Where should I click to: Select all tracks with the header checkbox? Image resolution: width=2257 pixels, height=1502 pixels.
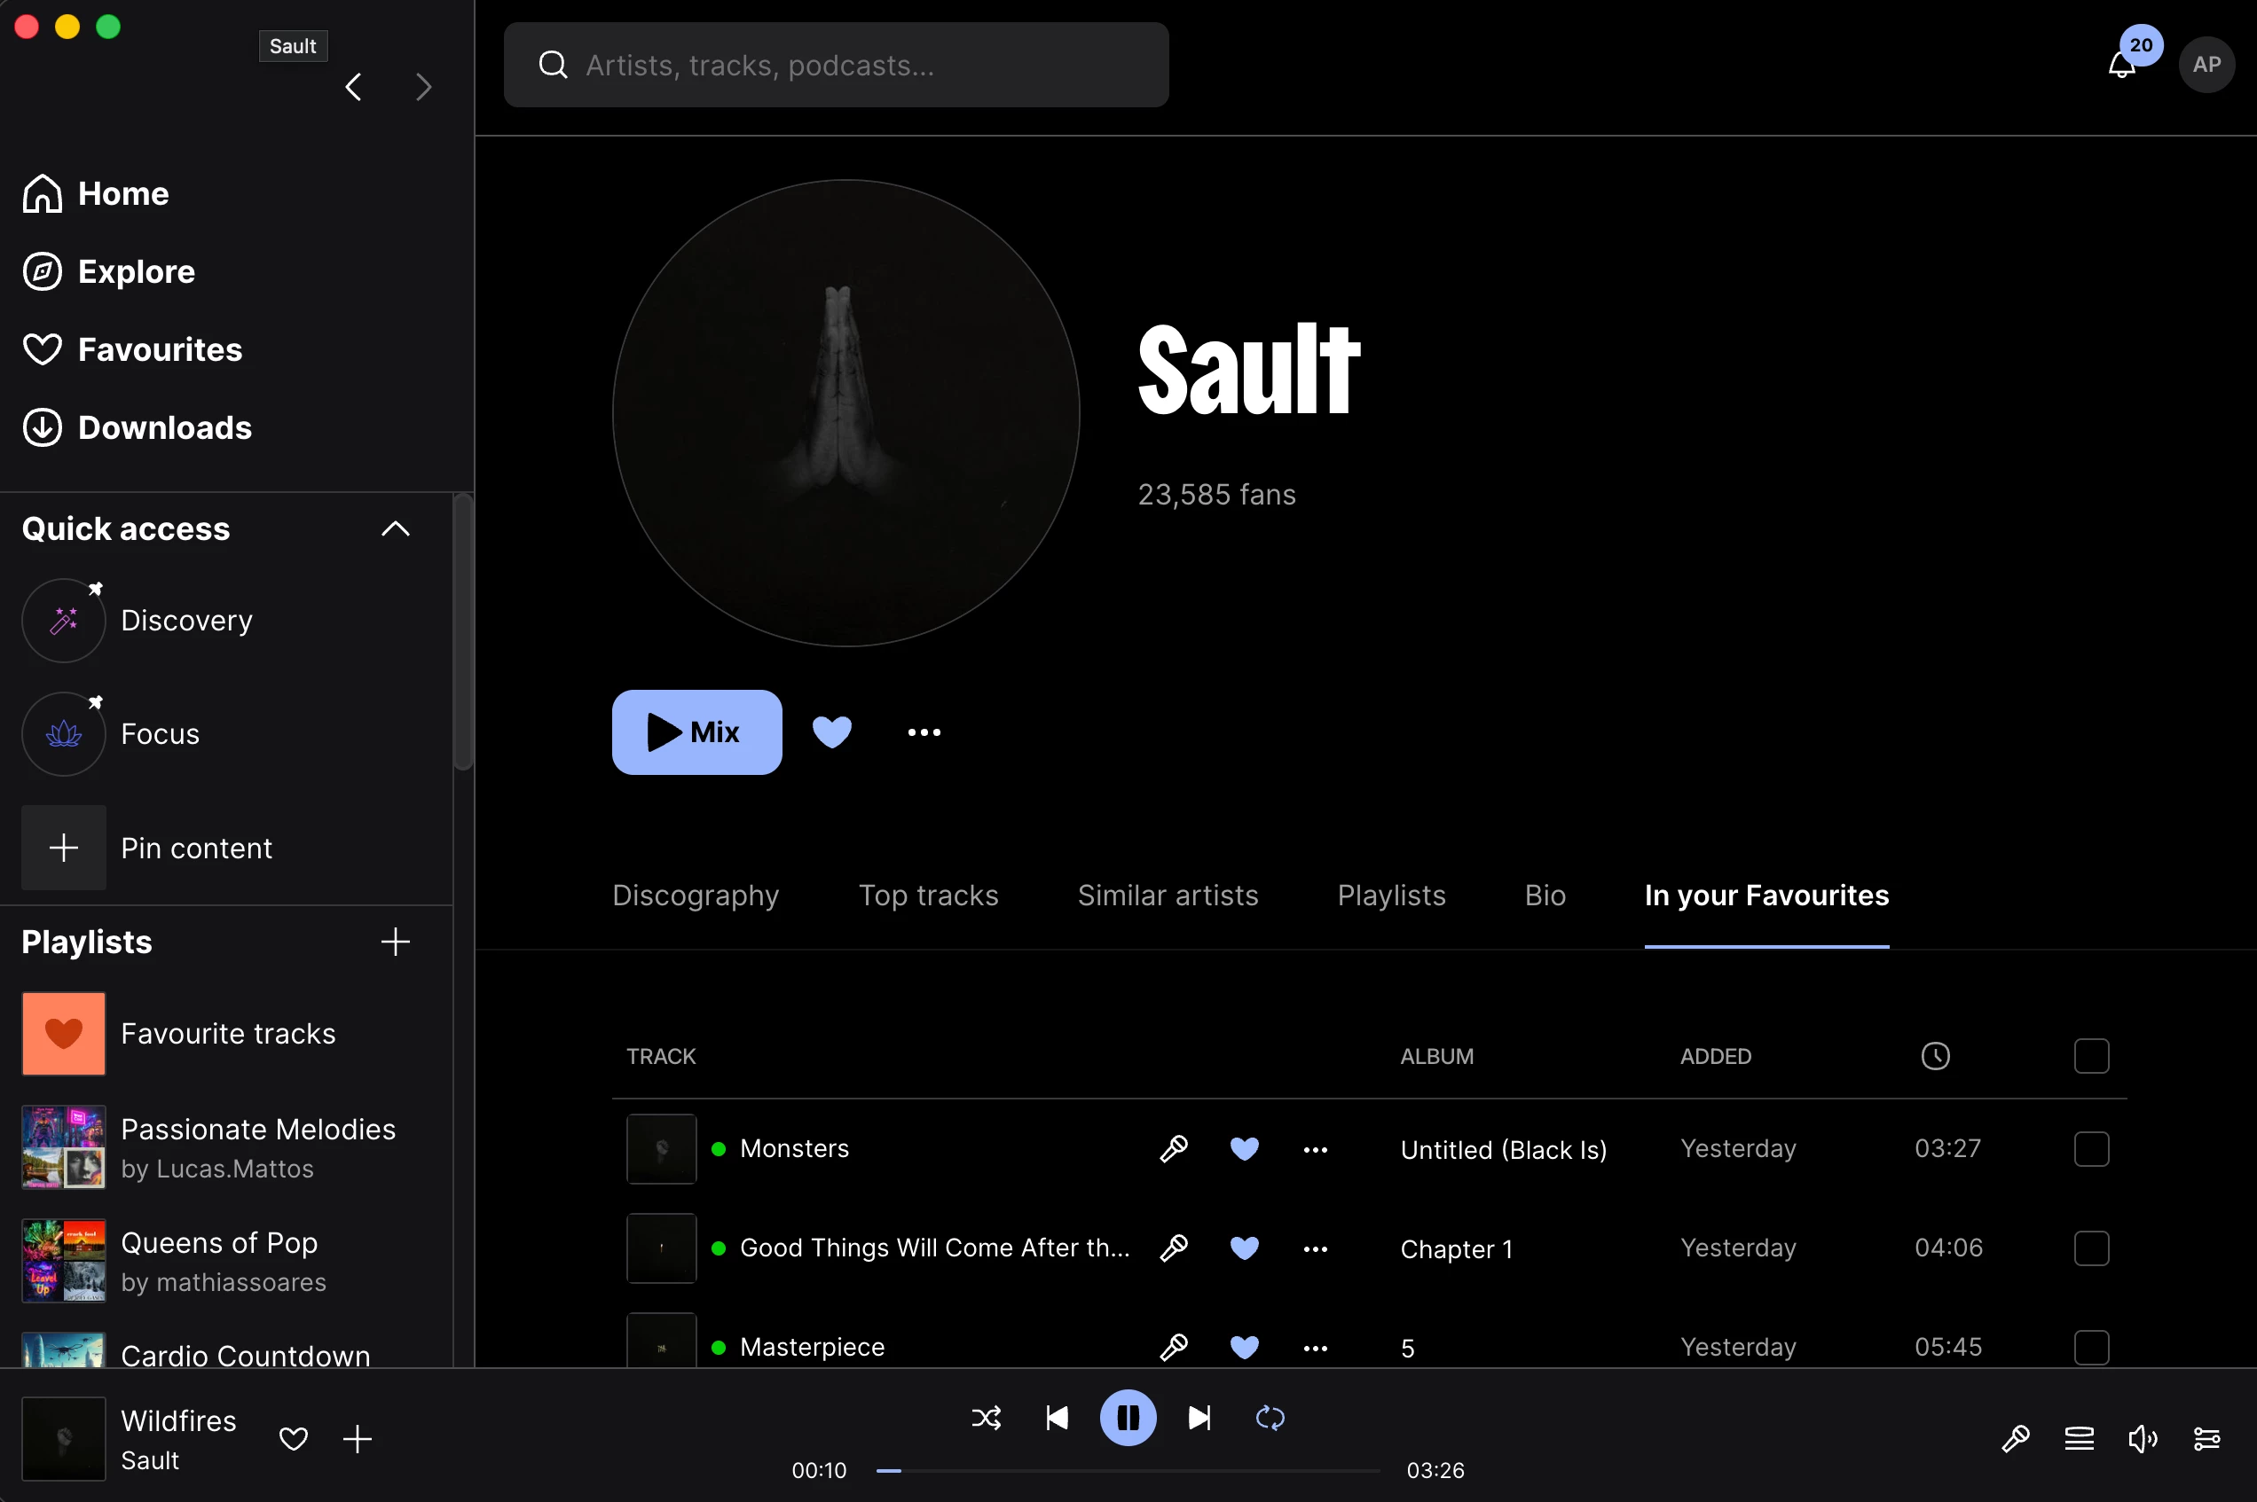(x=2091, y=1056)
